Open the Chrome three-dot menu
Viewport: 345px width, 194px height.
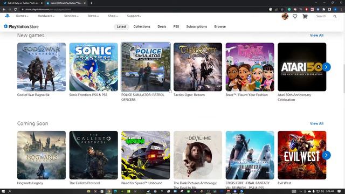[x=341, y=10]
